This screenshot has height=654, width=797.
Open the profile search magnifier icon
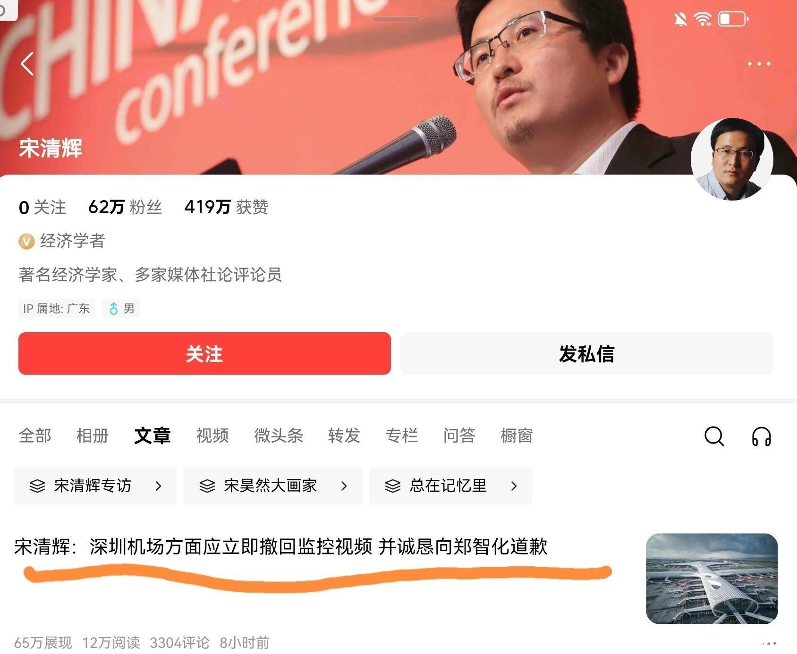[714, 436]
